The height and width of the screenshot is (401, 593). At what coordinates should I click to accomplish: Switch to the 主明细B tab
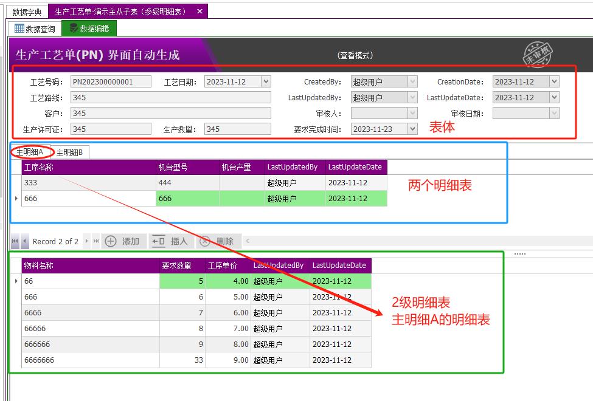[x=69, y=153]
